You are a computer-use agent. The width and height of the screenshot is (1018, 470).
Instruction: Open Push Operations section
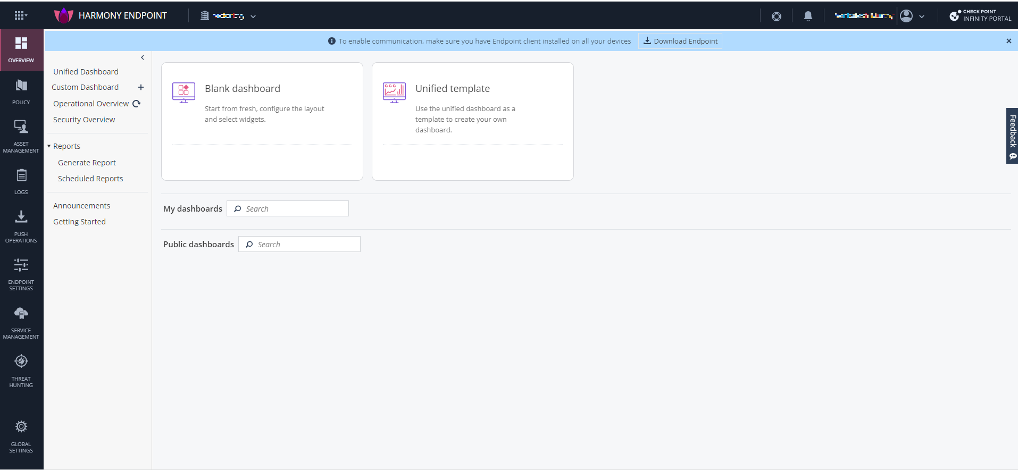pos(21,226)
